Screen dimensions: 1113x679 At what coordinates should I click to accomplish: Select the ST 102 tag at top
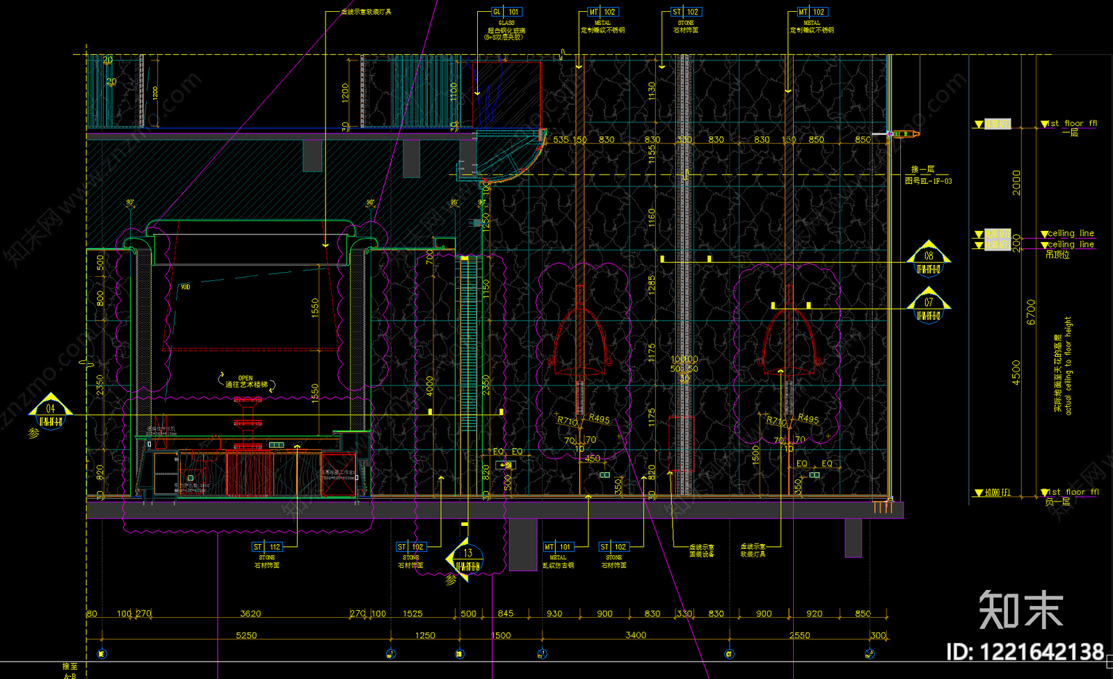click(x=686, y=12)
